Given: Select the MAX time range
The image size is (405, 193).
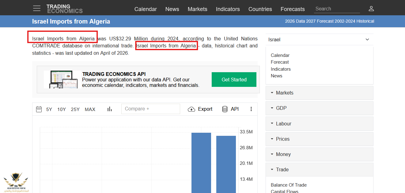Looking at the screenshot, I should (90, 109).
